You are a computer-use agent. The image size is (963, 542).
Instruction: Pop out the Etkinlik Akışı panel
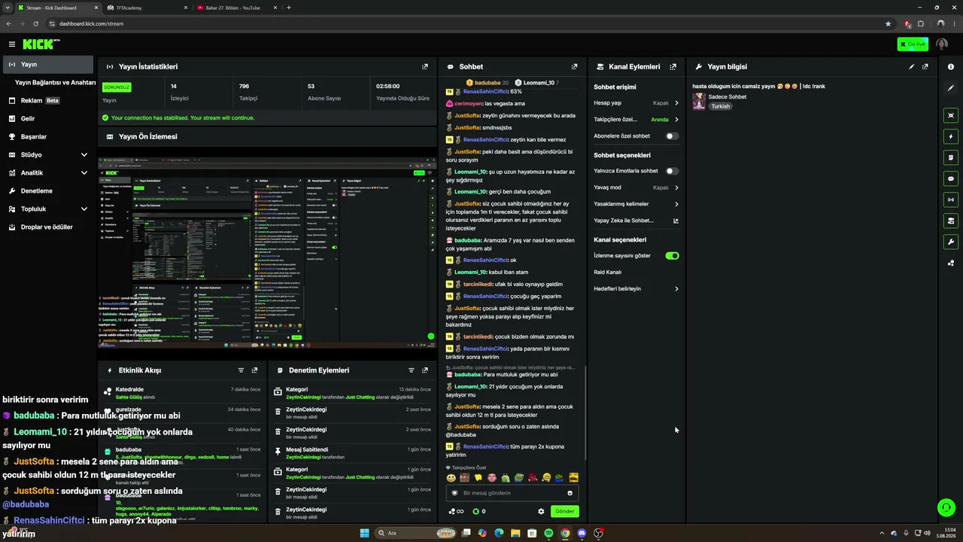pyautogui.click(x=254, y=370)
